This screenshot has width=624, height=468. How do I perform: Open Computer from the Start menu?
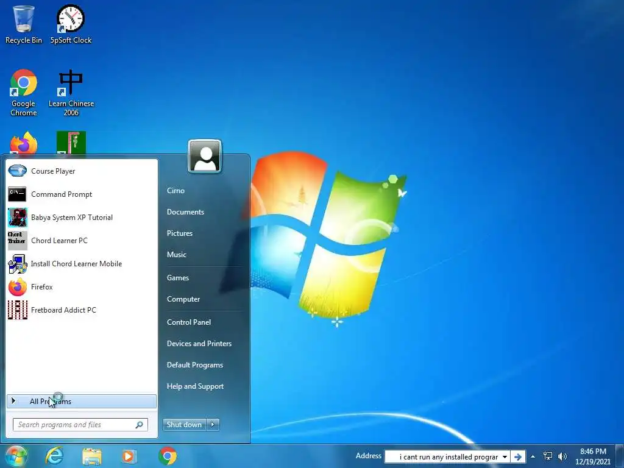coord(183,299)
